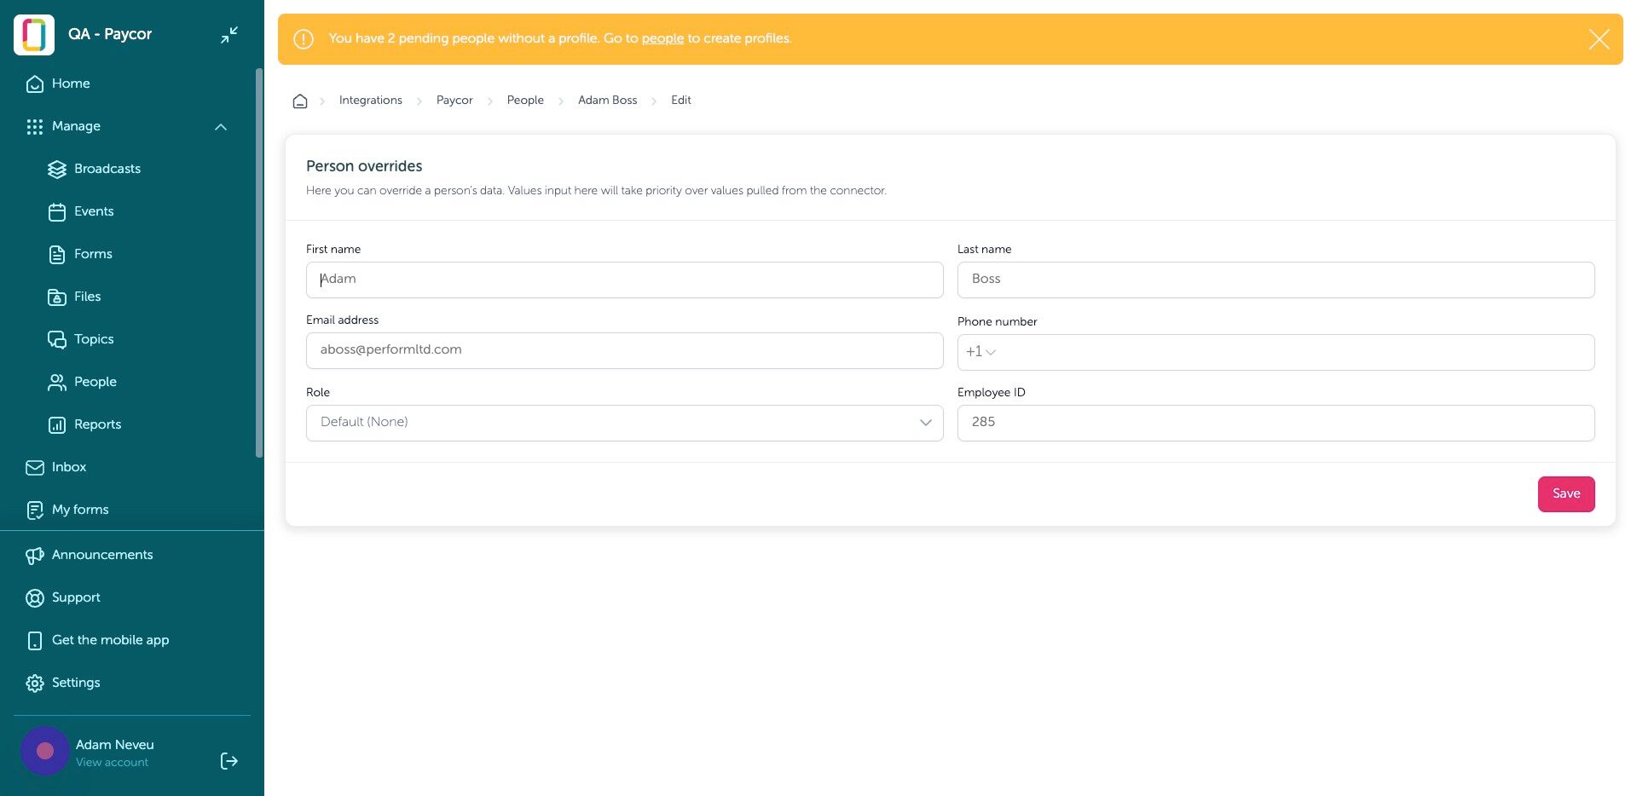This screenshot has height=796, width=1637.
Task: Dismiss the pending people warning banner
Action: point(1599,39)
